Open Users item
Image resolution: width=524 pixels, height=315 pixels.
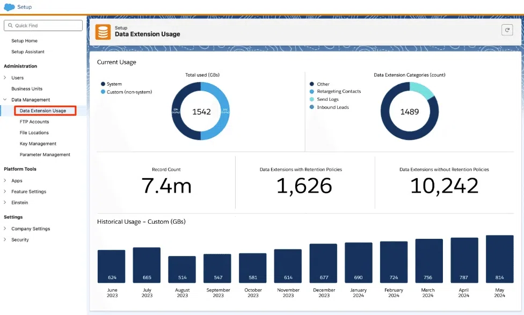pyautogui.click(x=17, y=78)
